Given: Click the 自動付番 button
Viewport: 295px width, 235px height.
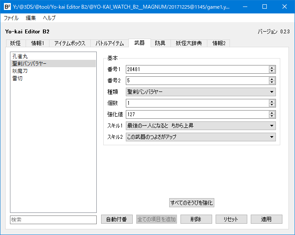Looking at the screenshot, I should tap(117, 219).
